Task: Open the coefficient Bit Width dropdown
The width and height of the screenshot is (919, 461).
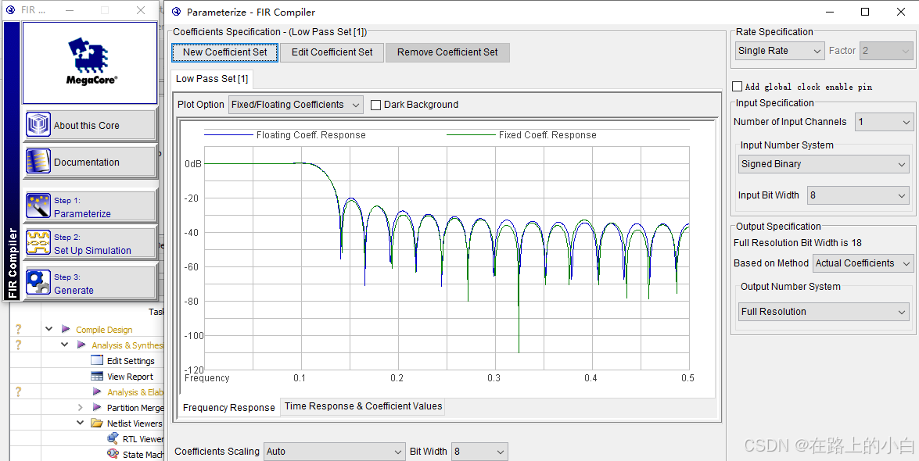Action: click(479, 452)
